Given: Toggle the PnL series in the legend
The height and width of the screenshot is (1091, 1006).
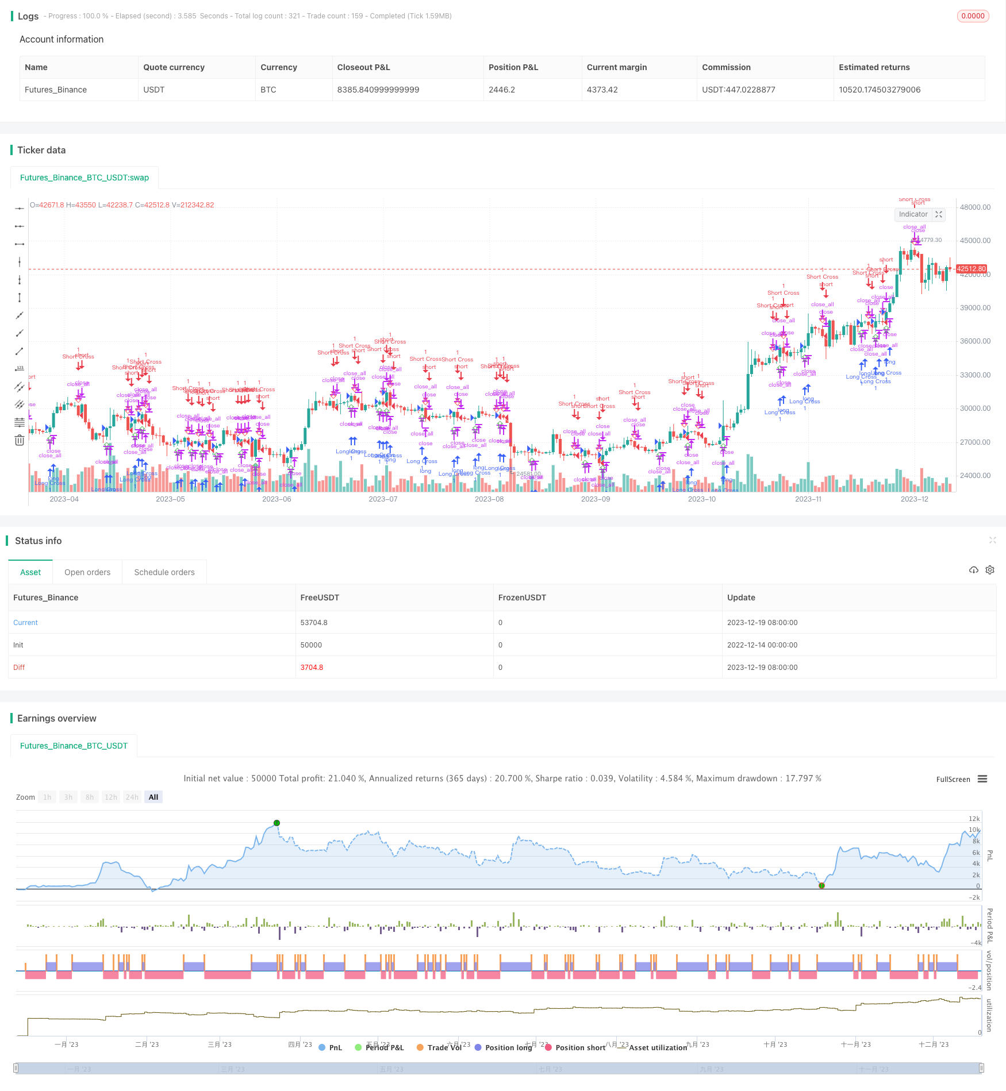Looking at the screenshot, I should [x=330, y=1047].
